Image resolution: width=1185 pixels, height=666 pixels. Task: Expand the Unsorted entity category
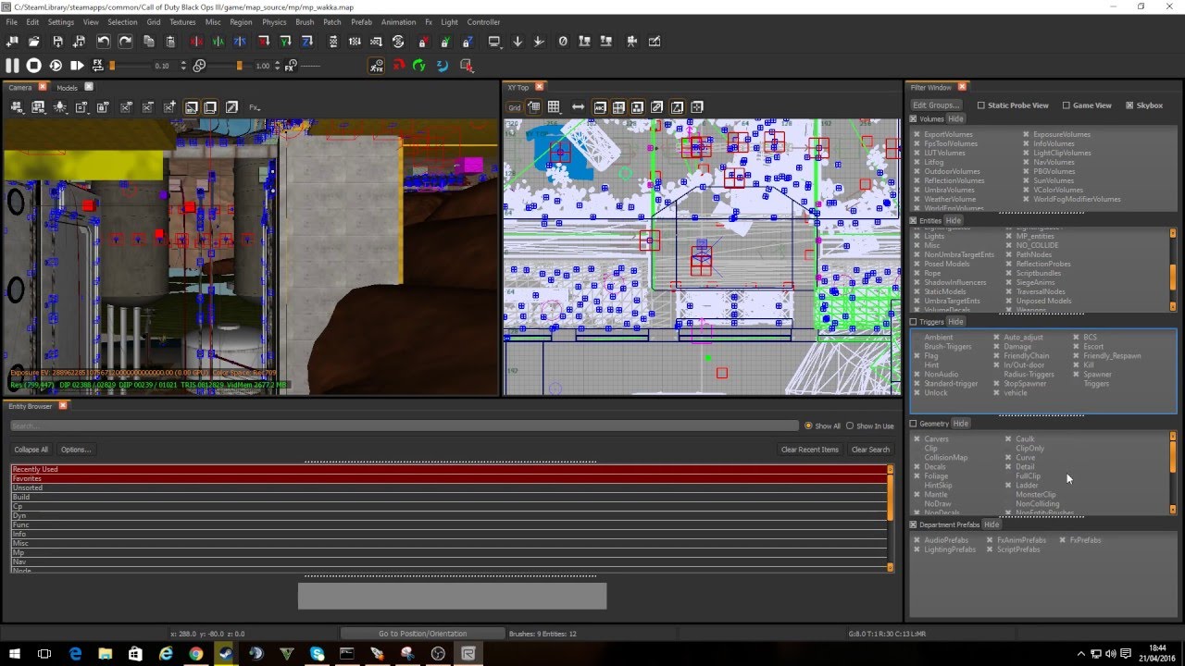coord(449,487)
